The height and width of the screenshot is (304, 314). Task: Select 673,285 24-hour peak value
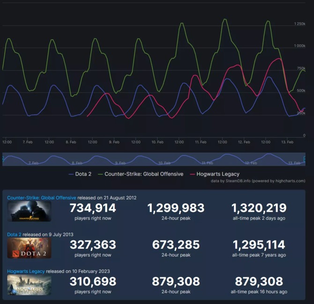pyautogui.click(x=176, y=245)
